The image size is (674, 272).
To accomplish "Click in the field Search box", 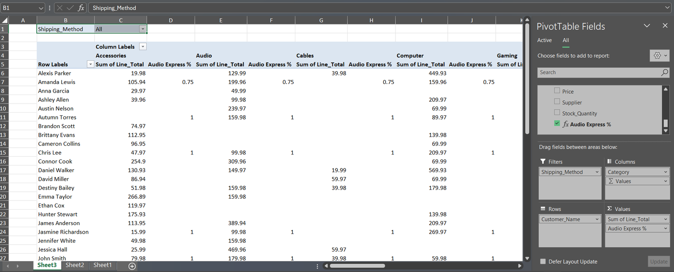I will coord(599,72).
